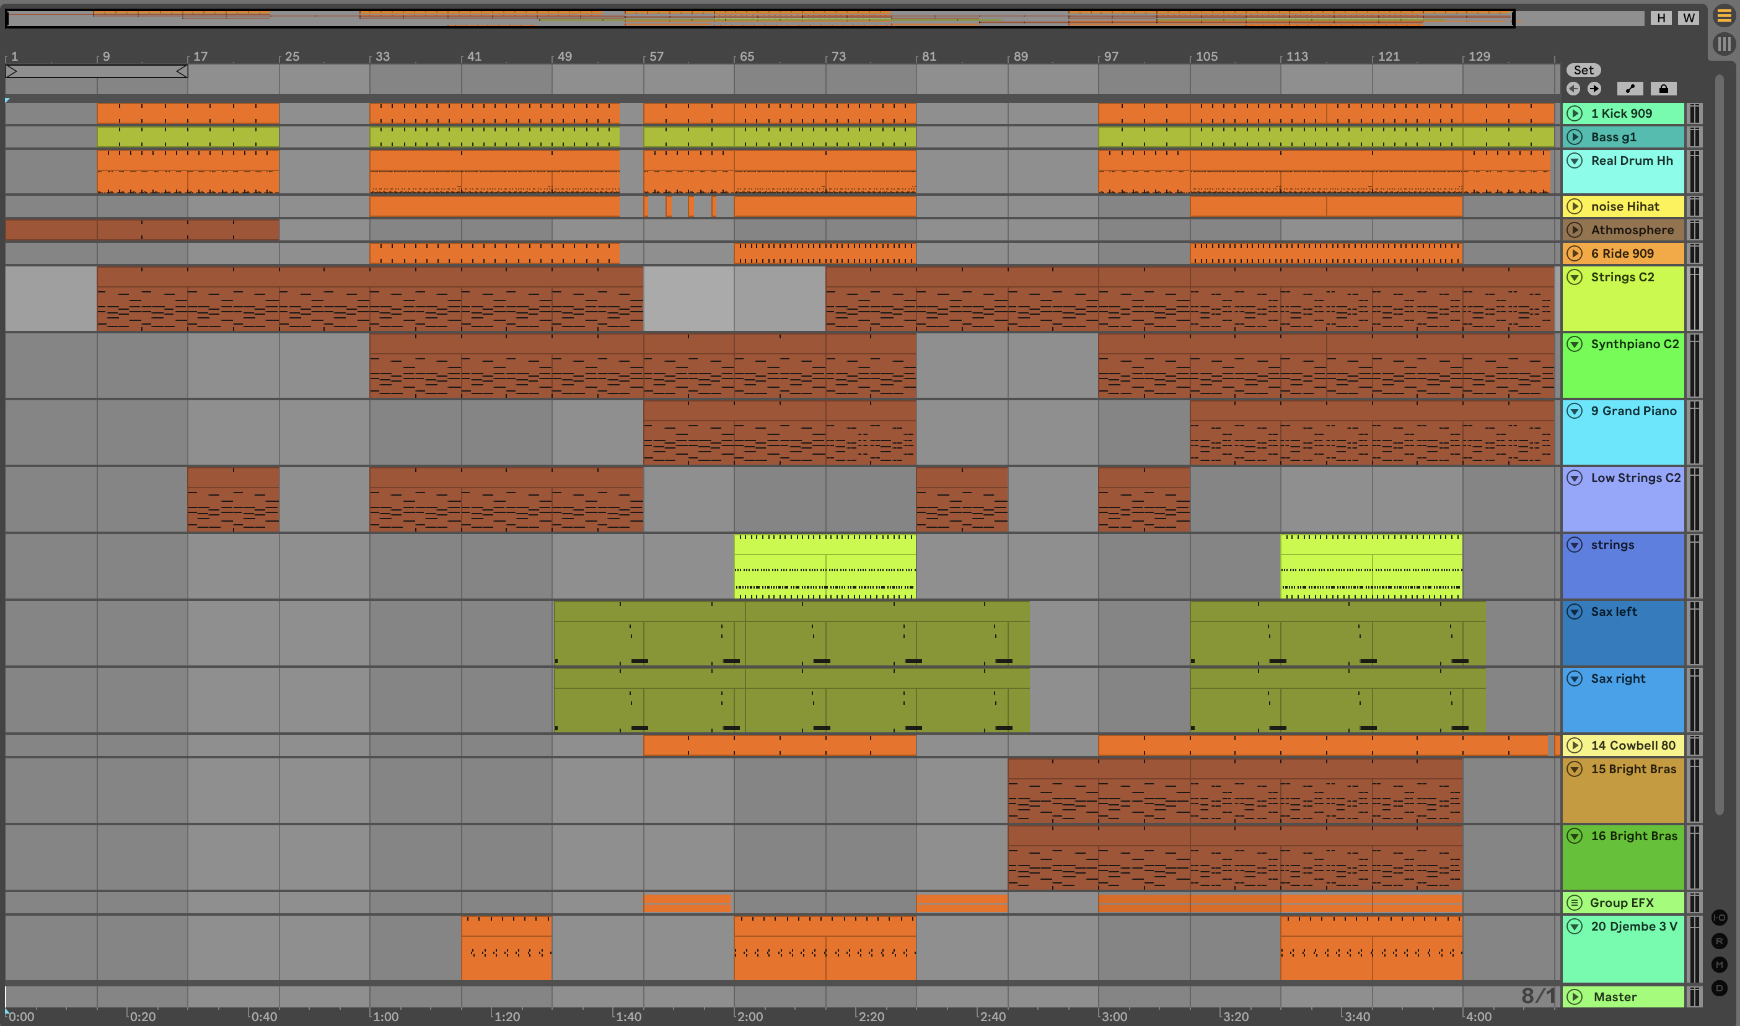
Task: Show In/Out section via I-O button
Action: (x=1720, y=918)
